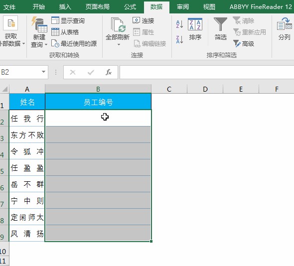Viewport: 294px width, 266px height.
Task: Switch to the 开始 ribbon tab
Action: 39,7
